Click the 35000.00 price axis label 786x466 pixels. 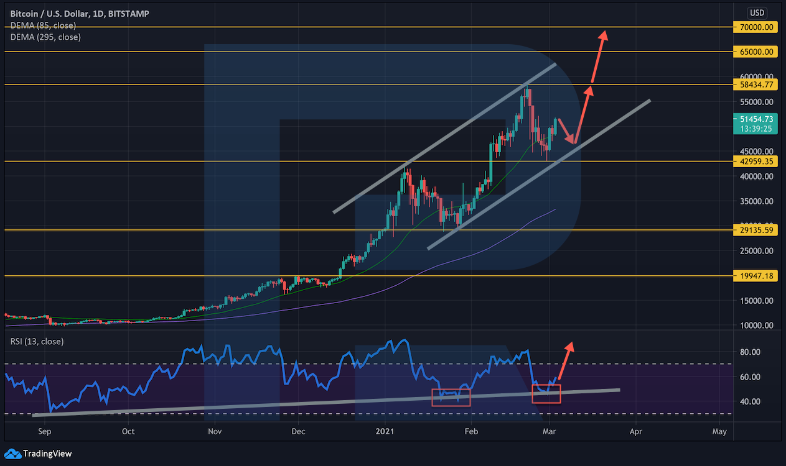pos(756,201)
